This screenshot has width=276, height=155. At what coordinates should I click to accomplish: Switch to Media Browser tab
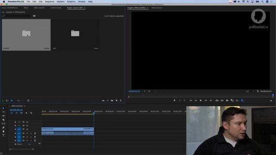click(157, 8)
